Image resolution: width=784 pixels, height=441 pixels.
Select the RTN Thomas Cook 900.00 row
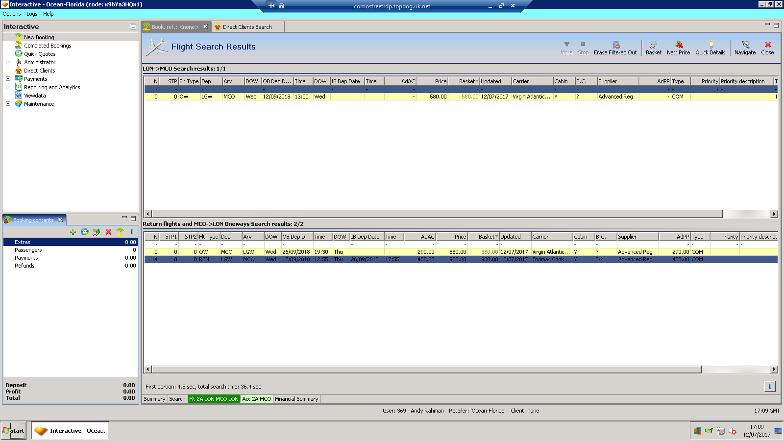461,260
